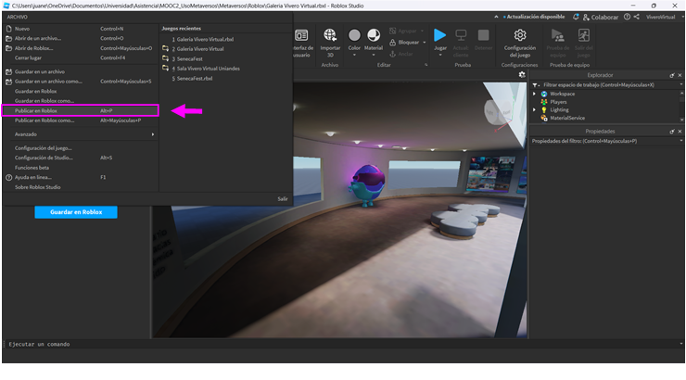The height and width of the screenshot is (380, 686).
Task: Expand the Lighting tree node
Action: coord(534,109)
